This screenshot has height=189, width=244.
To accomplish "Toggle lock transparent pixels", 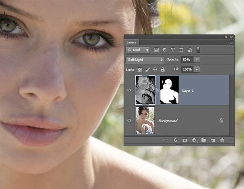I will tap(139, 69).
